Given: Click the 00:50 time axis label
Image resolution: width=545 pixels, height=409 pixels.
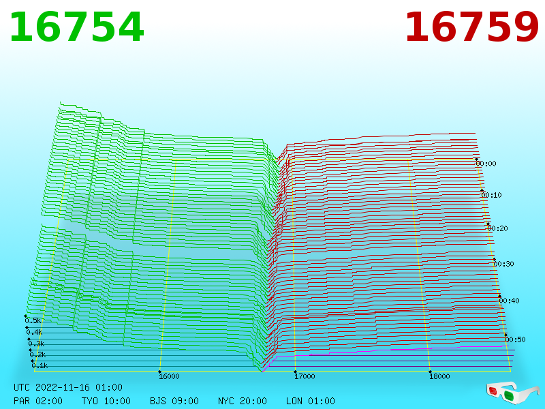Looking at the screenshot, I should pyautogui.click(x=516, y=339).
